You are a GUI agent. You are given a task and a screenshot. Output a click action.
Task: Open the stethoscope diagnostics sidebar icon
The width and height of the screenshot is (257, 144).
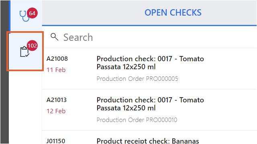[x=24, y=16]
